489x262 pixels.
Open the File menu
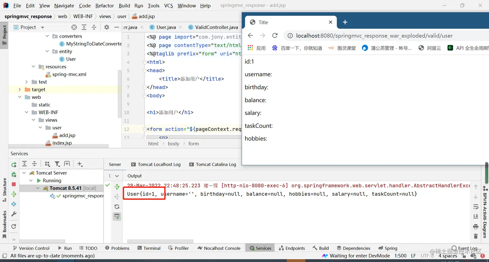[x=17, y=5]
